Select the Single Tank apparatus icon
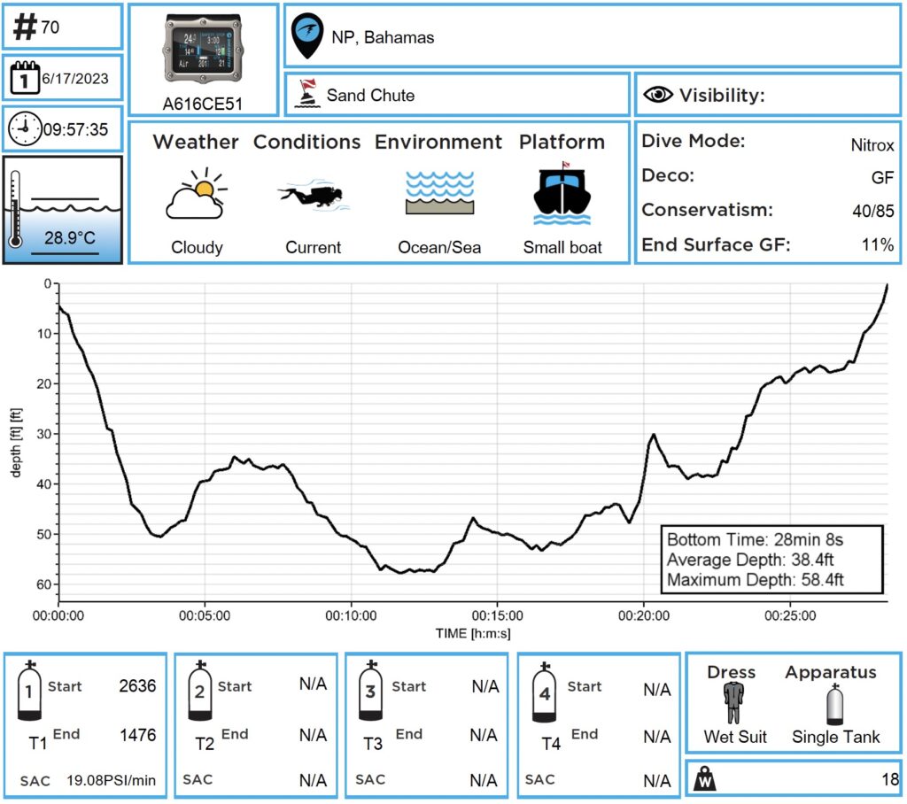This screenshot has height=804, width=907. click(x=834, y=704)
